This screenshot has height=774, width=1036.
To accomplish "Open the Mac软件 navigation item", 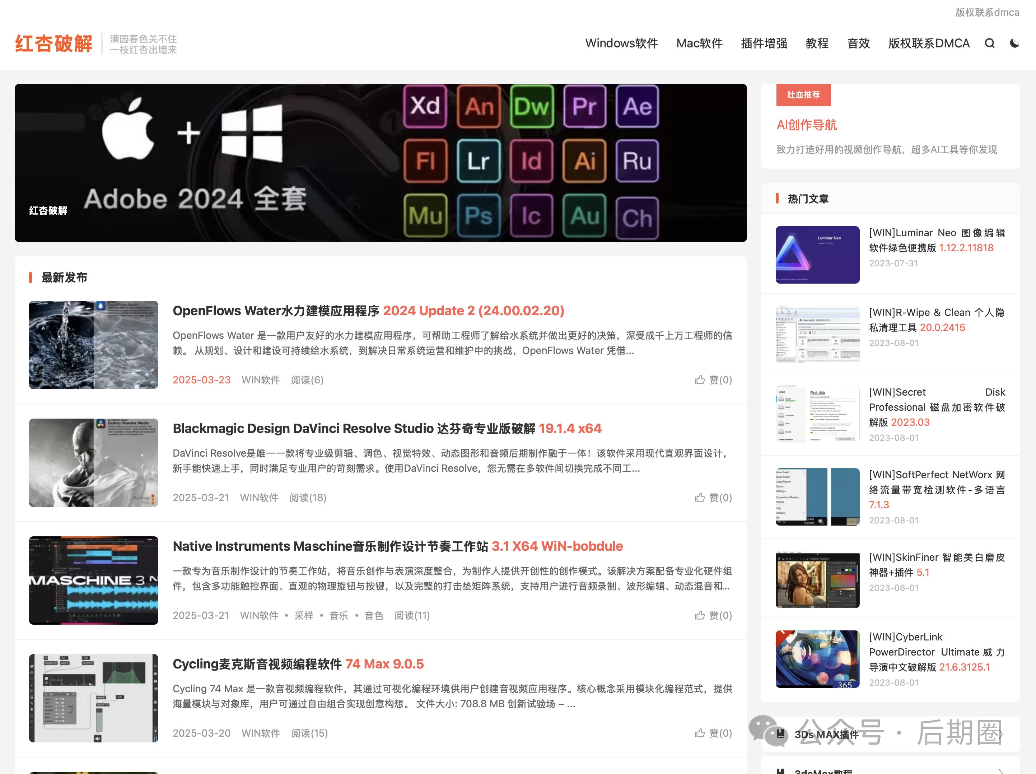I will click(x=699, y=43).
